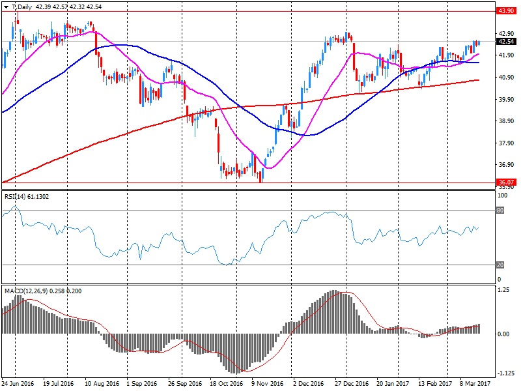Image resolution: width=521 pixels, height=391 pixels.
Task: Click the 0.00 value on MACD scale
Action: [503, 334]
